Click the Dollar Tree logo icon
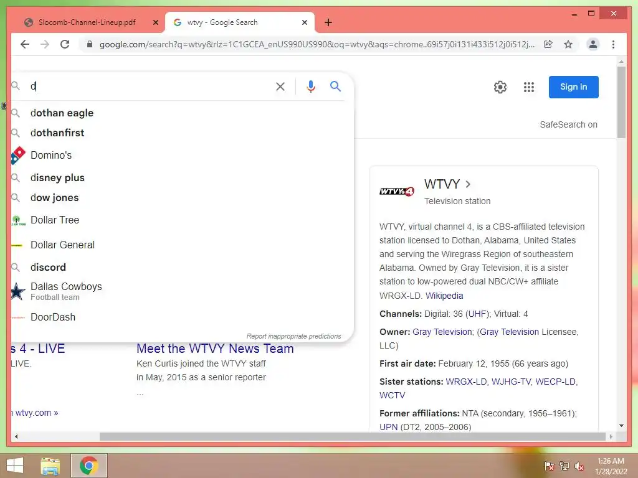The width and height of the screenshot is (638, 478). (x=18, y=220)
